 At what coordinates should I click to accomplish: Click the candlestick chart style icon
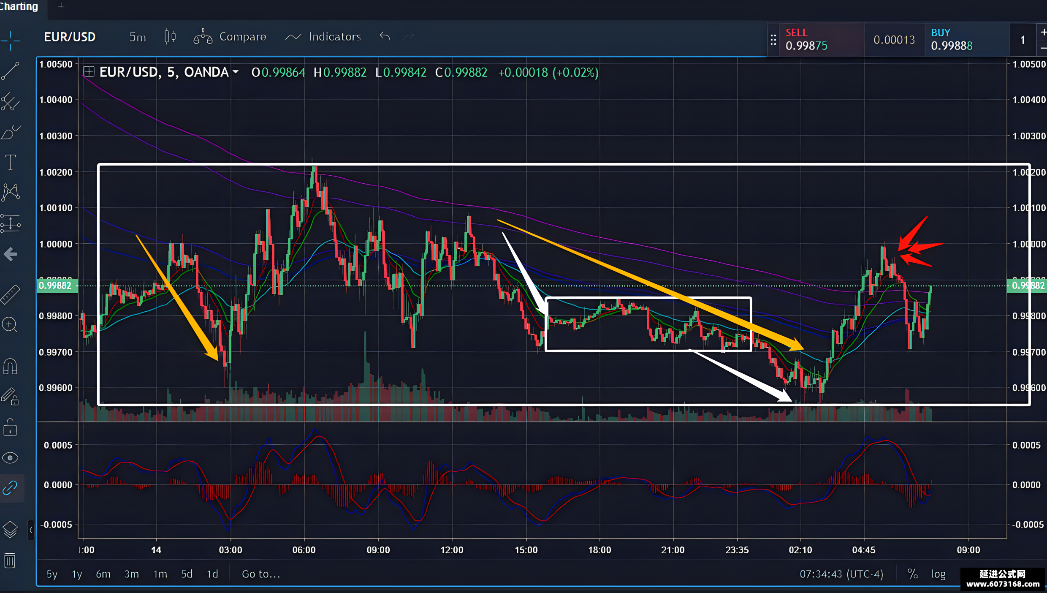(170, 37)
